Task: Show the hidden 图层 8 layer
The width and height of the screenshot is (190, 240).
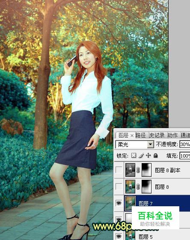Action: (119, 187)
